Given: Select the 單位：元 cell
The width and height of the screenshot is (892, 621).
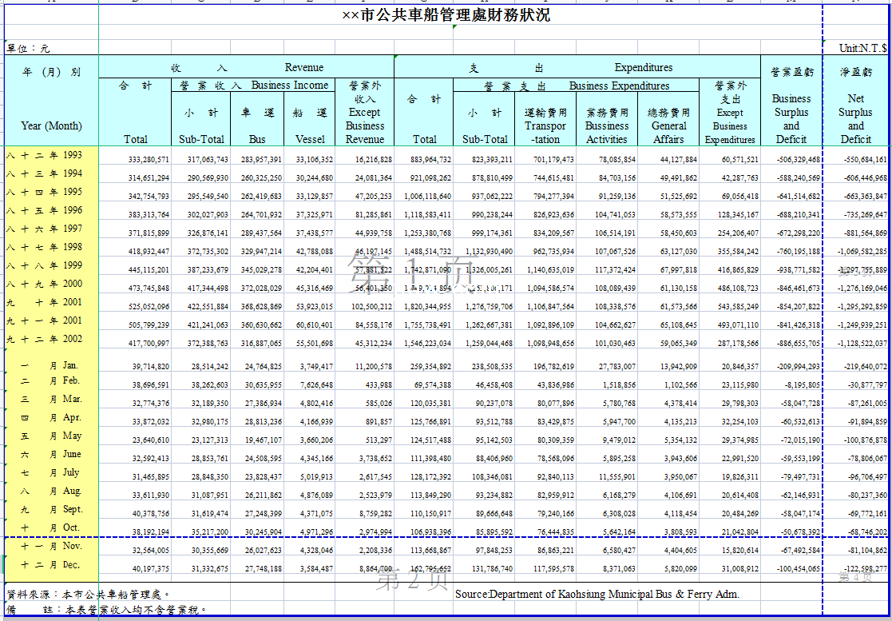Looking at the screenshot, I should (29, 48).
